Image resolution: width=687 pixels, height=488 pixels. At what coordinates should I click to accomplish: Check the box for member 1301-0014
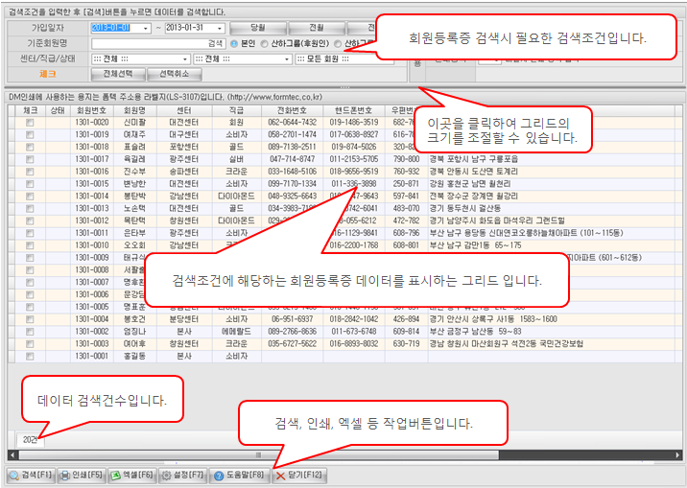30,197
